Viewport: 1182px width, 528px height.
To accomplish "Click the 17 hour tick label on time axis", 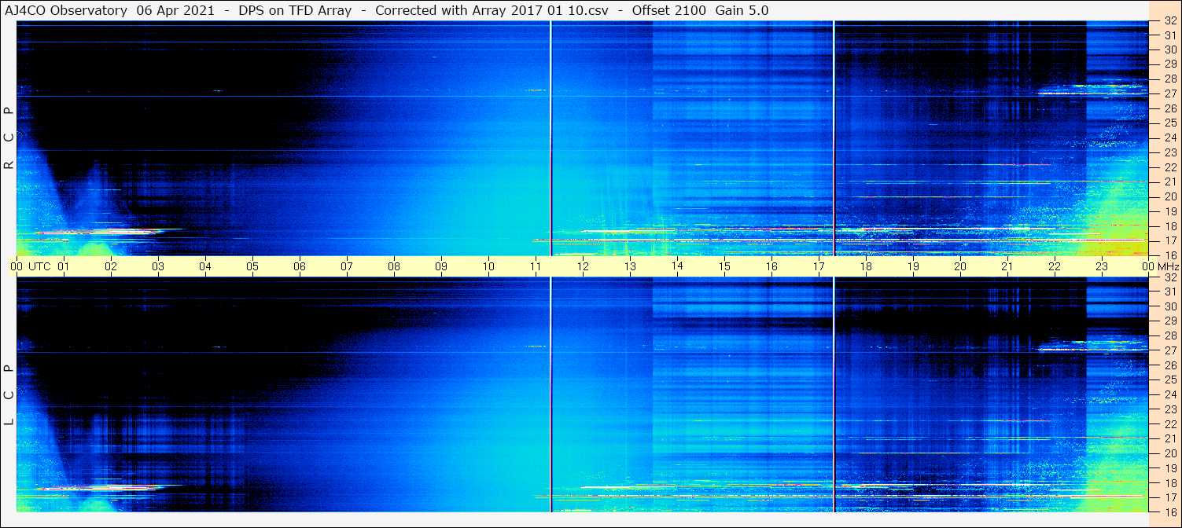I will pyautogui.click(x=819, y=266).
